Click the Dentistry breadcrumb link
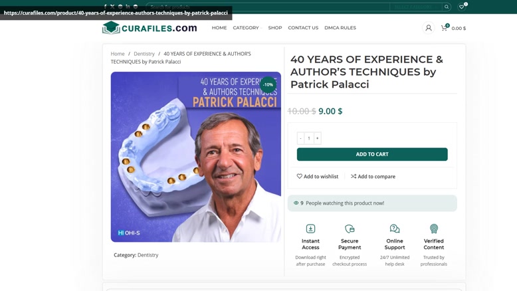The image size is (517, 291). pos(144,54)
